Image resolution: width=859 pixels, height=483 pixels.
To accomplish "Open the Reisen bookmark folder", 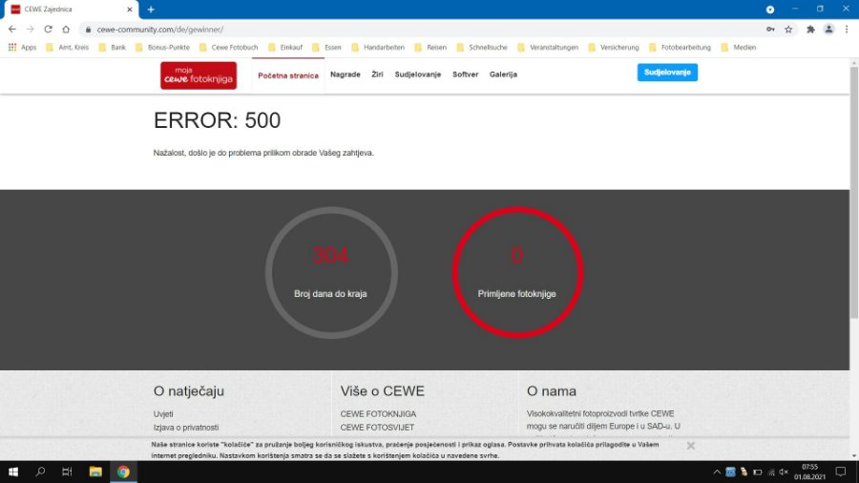I will 430,48.
